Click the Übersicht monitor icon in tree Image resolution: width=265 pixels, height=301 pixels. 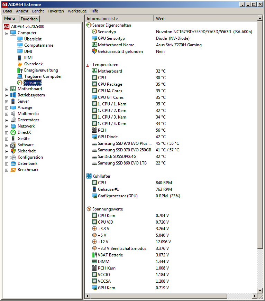[20, 39]
